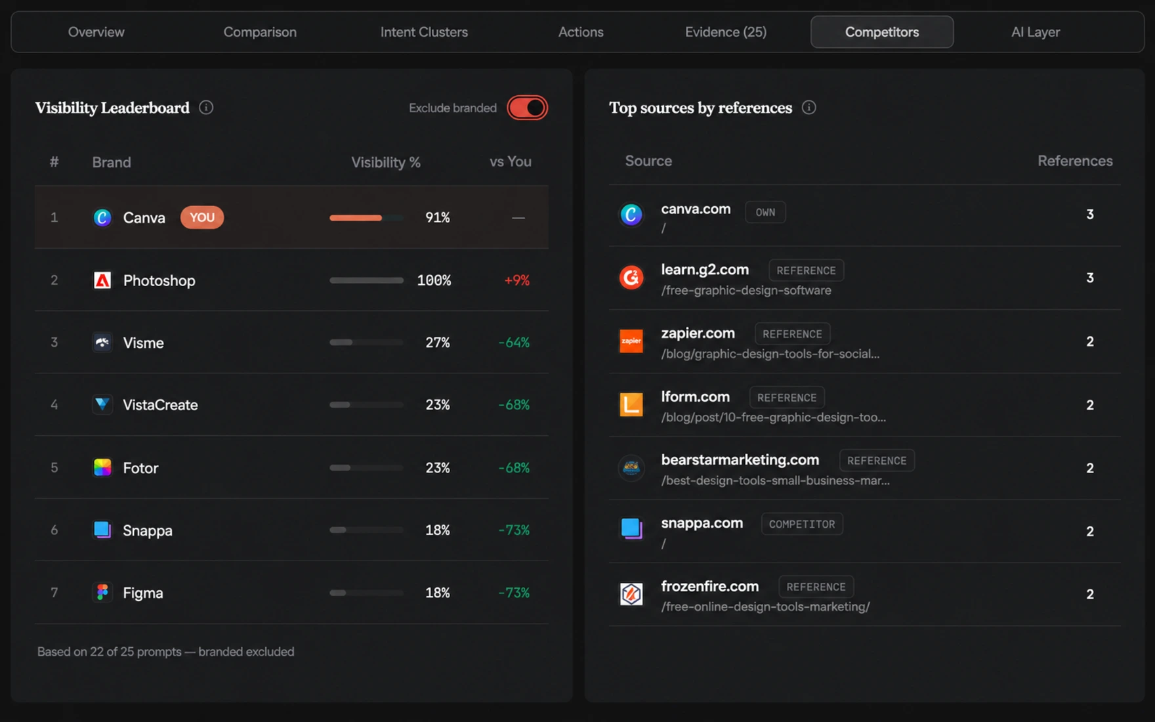1155x722 pixels.
Task: Click the Visibility % column header
Action: 386,162
